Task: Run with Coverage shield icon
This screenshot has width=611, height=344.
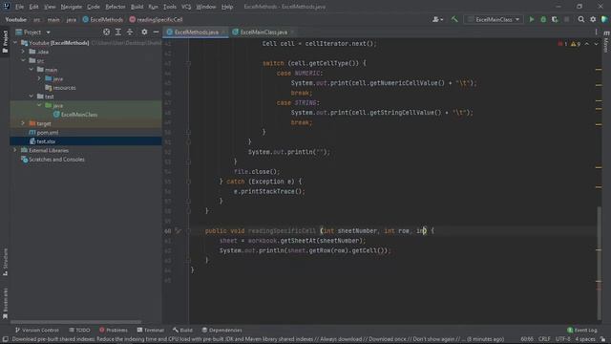Action: pyautogui.click(x=555, y=19)
